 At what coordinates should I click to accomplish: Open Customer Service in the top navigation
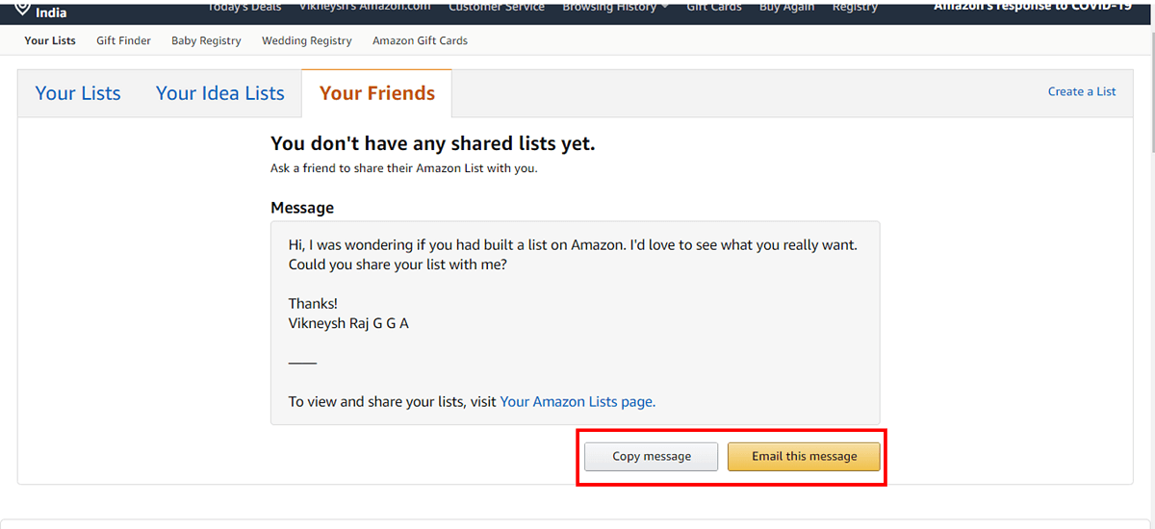(x=497, y=7)
